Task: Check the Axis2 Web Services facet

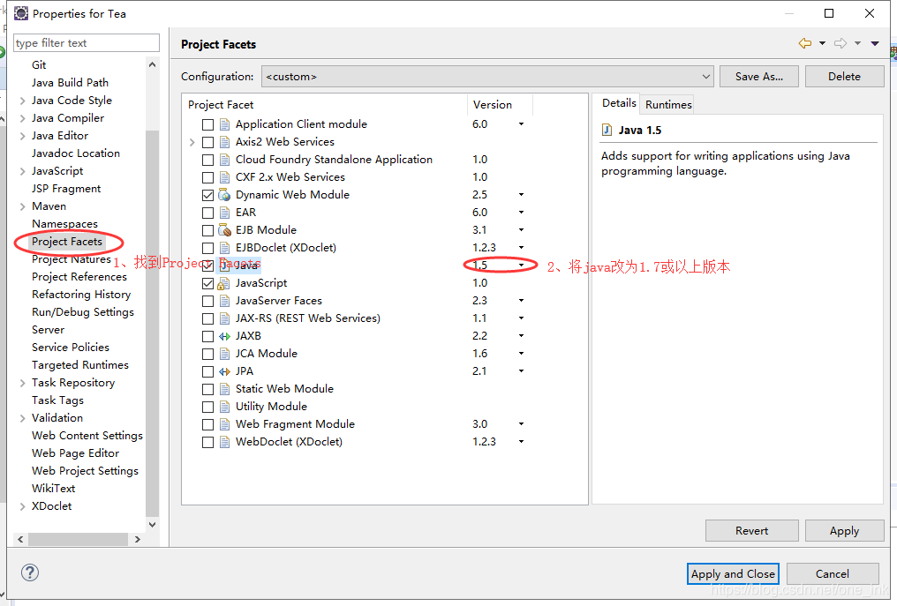Action: coord(207,142)
